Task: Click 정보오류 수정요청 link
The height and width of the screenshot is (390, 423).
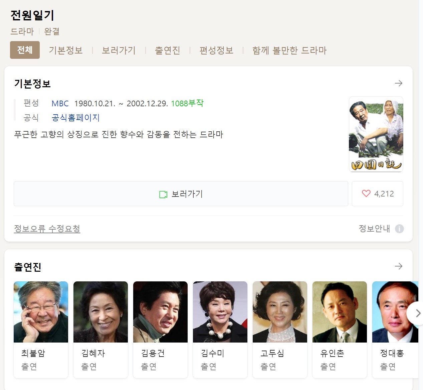Action: [47, 229]
